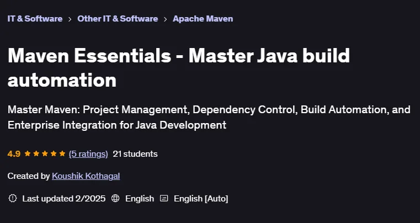Click the 'Master Maven: Project Management' subtitle
Viewport: 420px width, 223px height.
(x=209, y=117)
